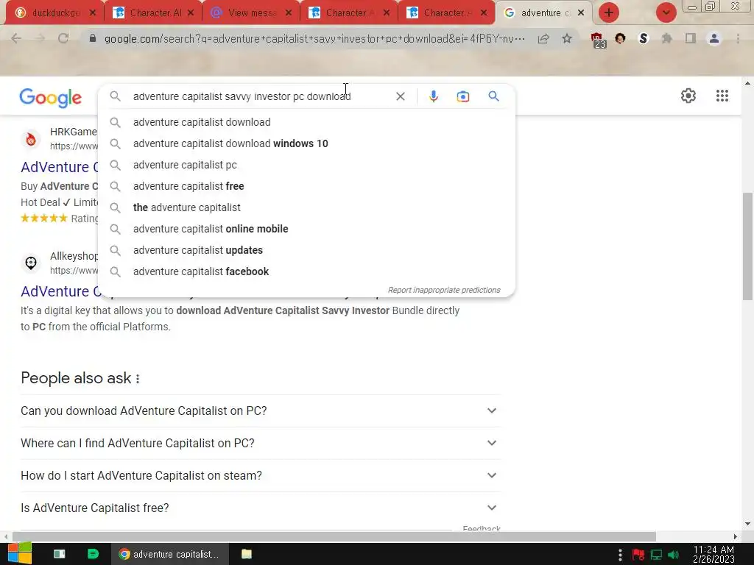
Task: Open the Allkeyshop AdVenture result link
Action: [x=59, y=291]
